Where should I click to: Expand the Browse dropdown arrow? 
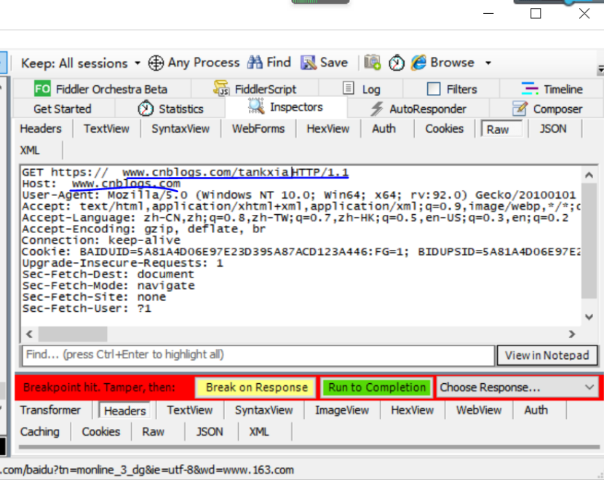point(488,63)
